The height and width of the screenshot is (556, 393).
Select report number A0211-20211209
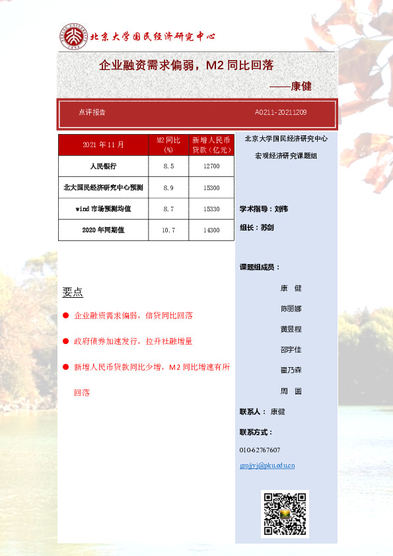tap(281, 112)
